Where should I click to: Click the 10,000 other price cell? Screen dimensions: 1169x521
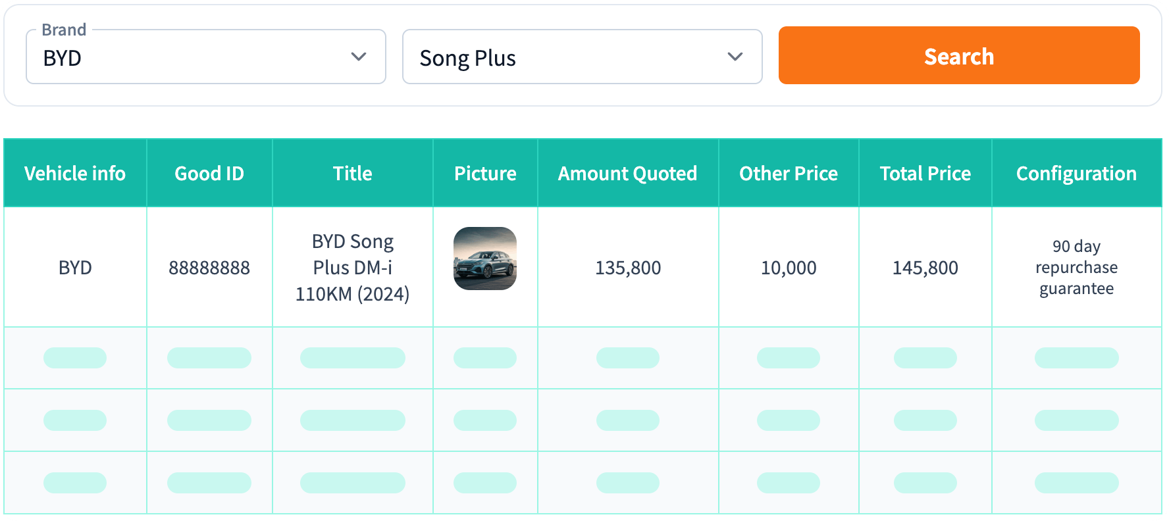point(789,268)
